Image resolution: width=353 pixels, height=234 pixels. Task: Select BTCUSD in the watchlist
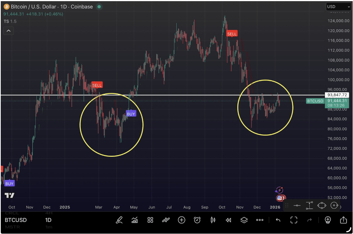15,220
